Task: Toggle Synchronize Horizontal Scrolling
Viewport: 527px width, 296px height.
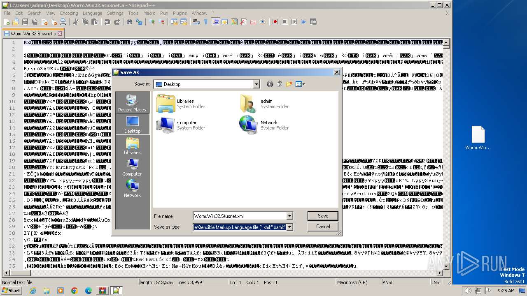Action: [x=184, y=22]
